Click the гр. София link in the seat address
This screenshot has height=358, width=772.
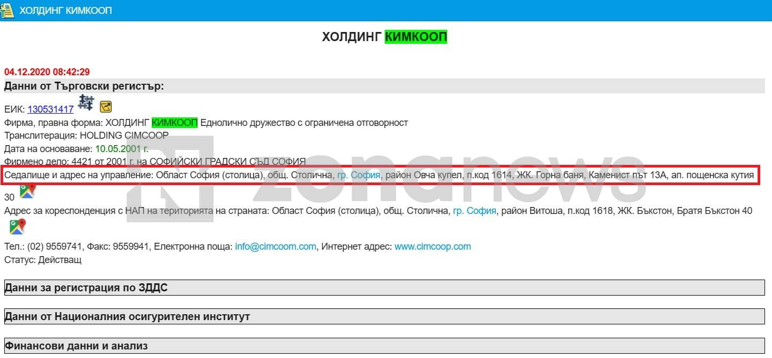coord(359,175)
